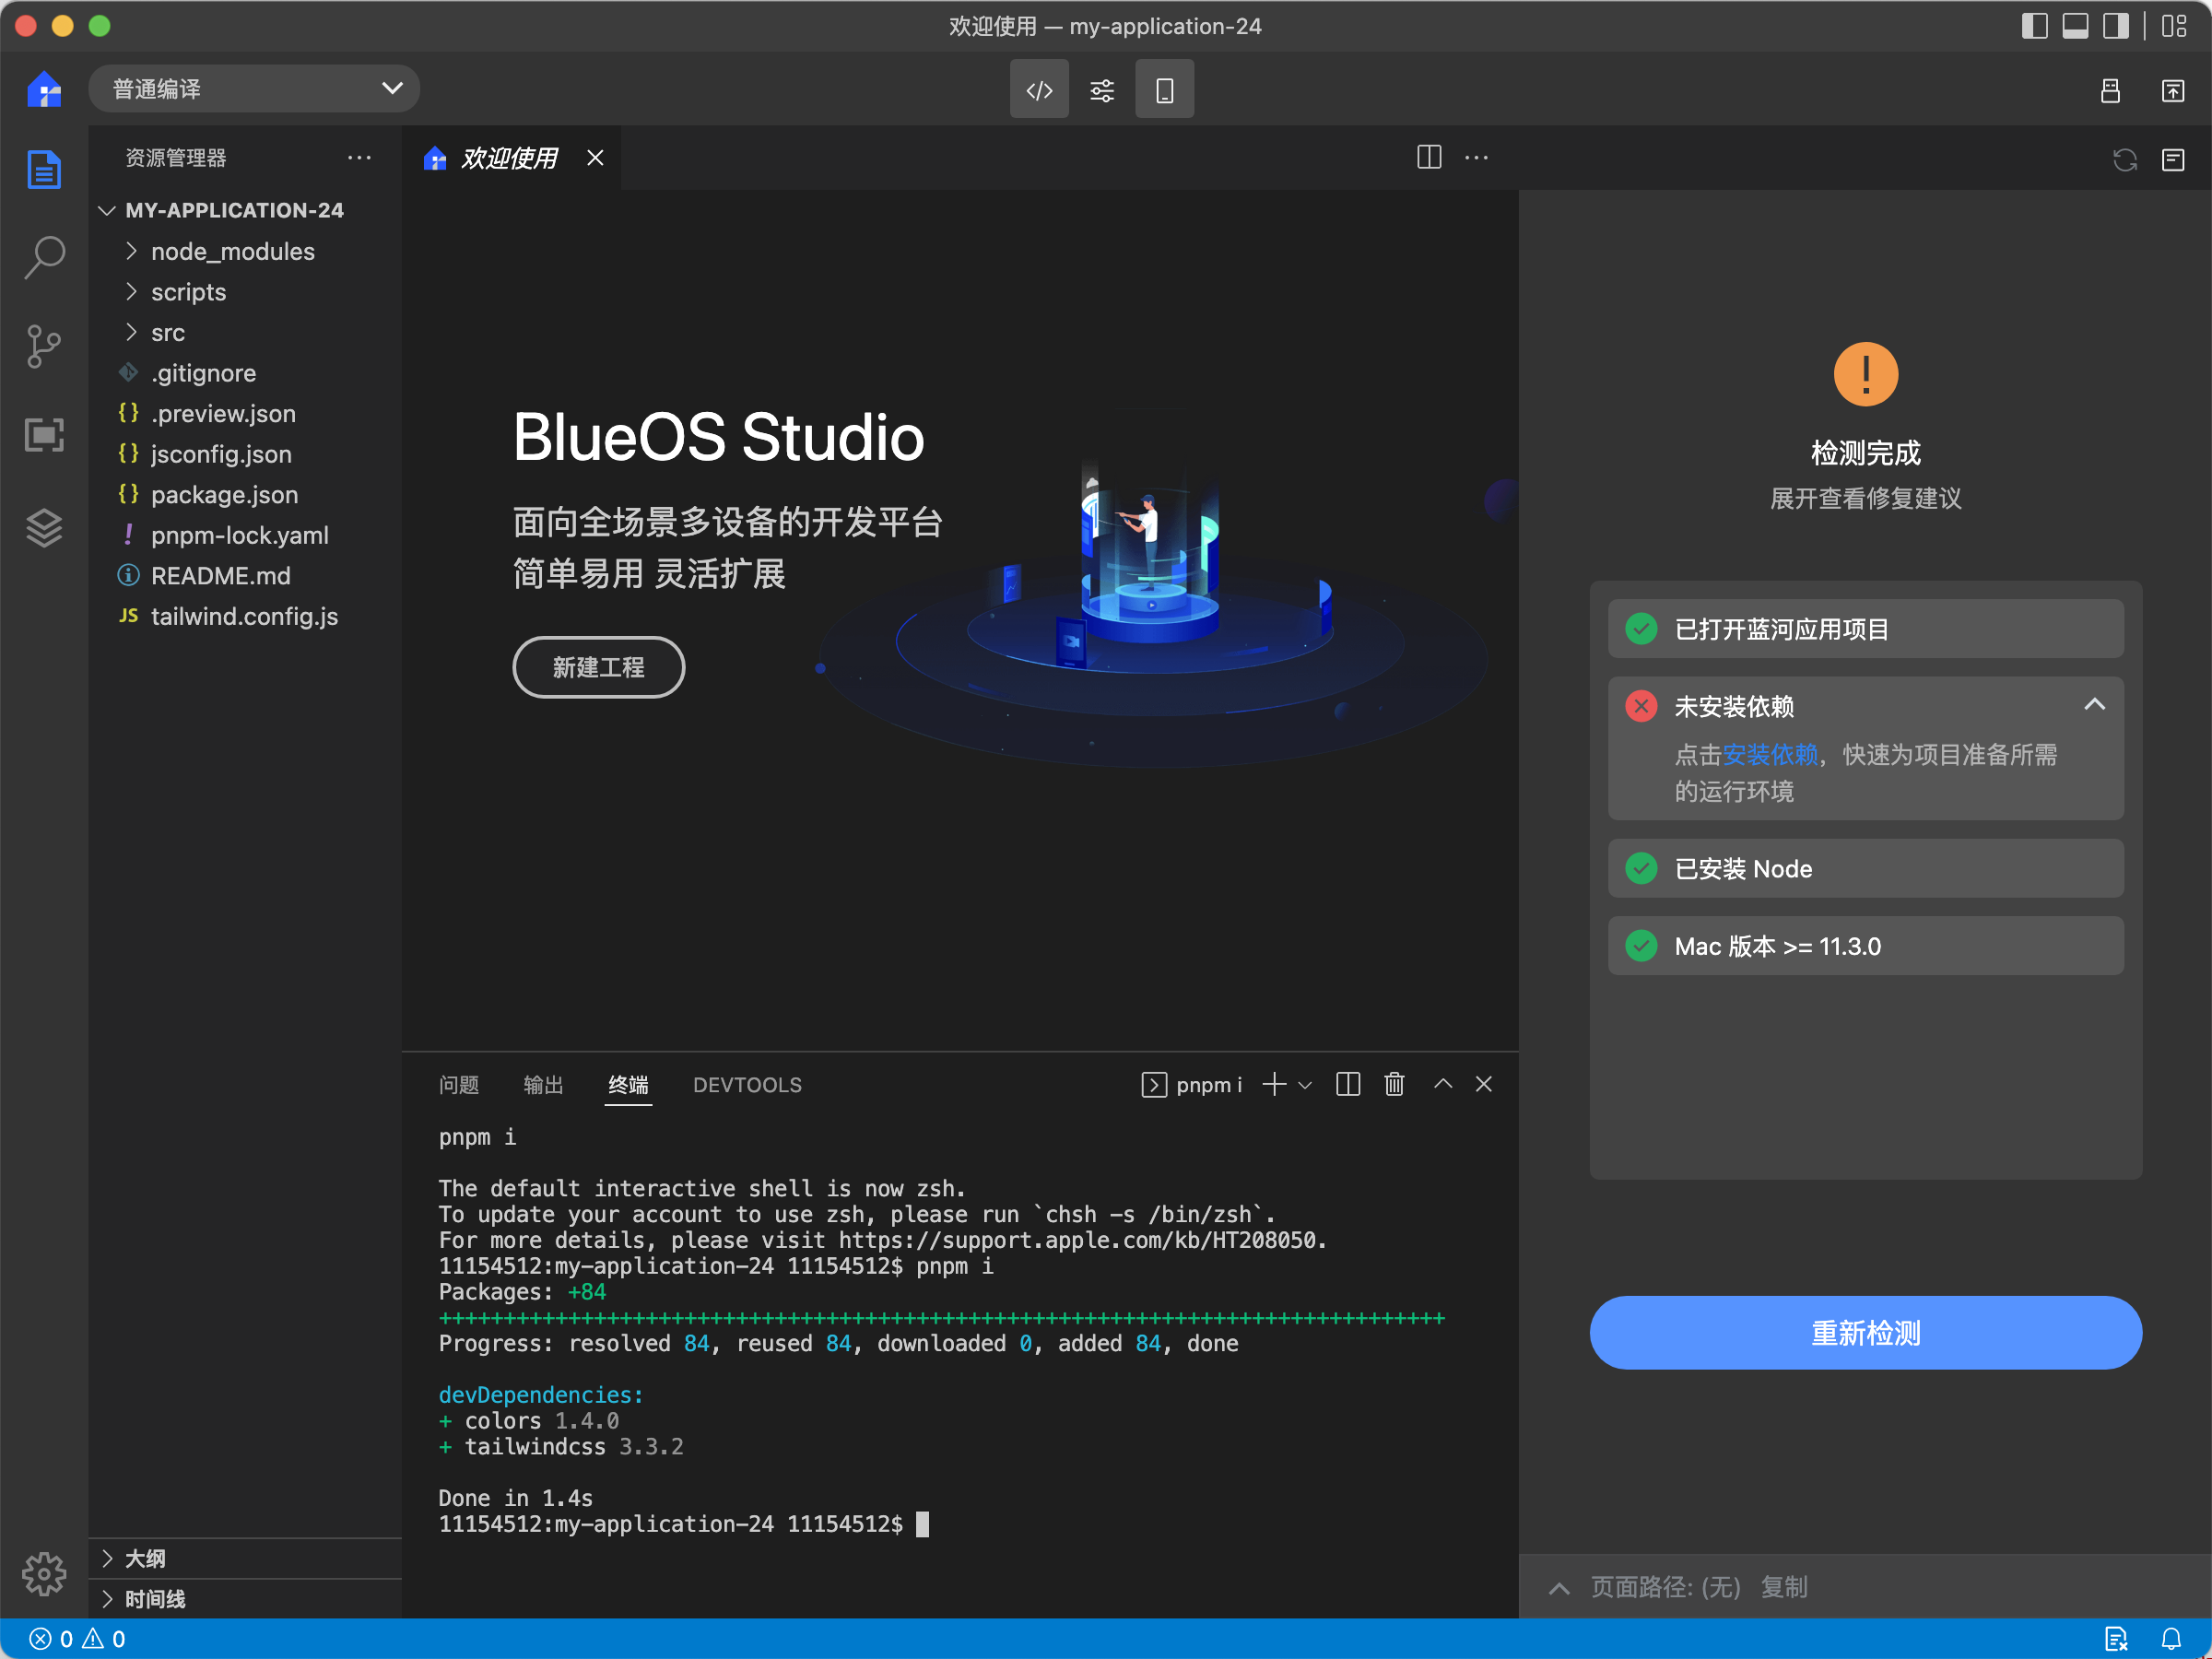Image resolution: width=2212 pixels, height=1659 pixels.
Task: Add a new terminal with plus icon
Action: 1273,1084
